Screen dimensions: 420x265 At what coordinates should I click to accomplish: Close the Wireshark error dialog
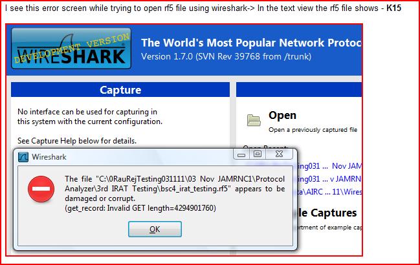(x=280, y=155)
